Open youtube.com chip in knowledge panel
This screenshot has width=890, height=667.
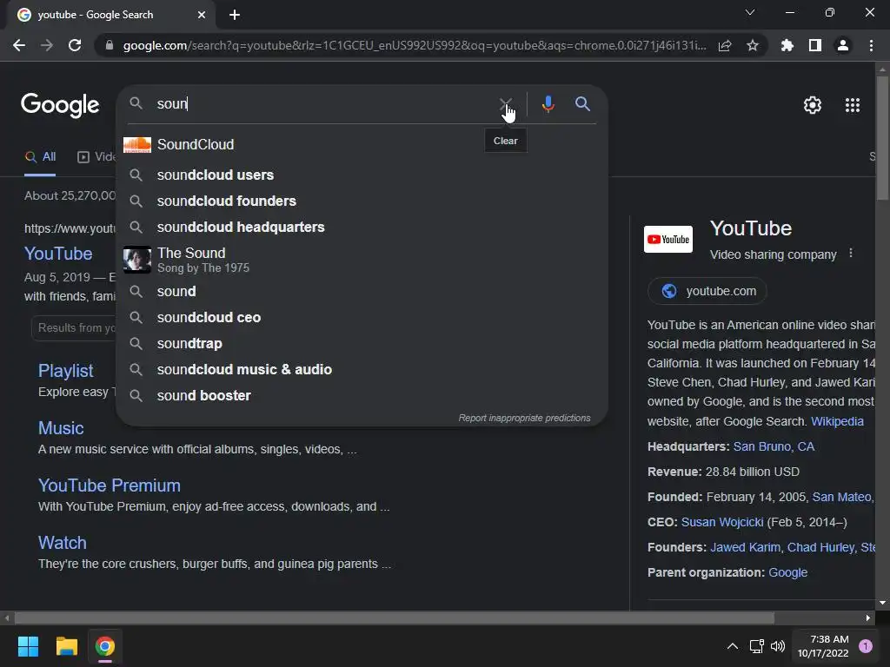coord(707,292)
